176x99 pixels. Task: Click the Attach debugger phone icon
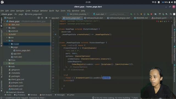(144, 14)
